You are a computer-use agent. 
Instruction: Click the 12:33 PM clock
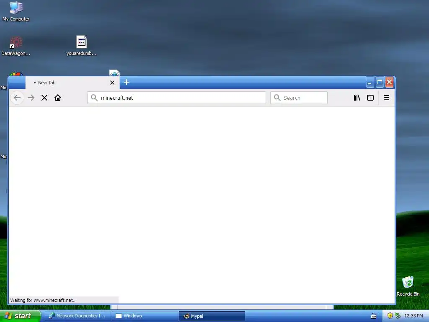[x=413, y=316]
